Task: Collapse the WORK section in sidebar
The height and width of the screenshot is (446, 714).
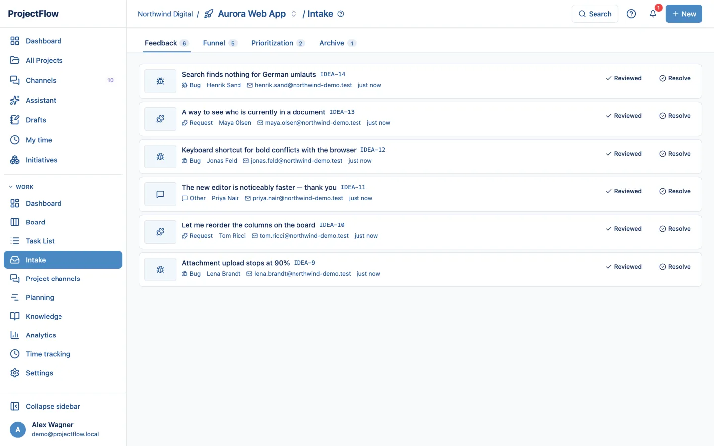Action: 21,187
